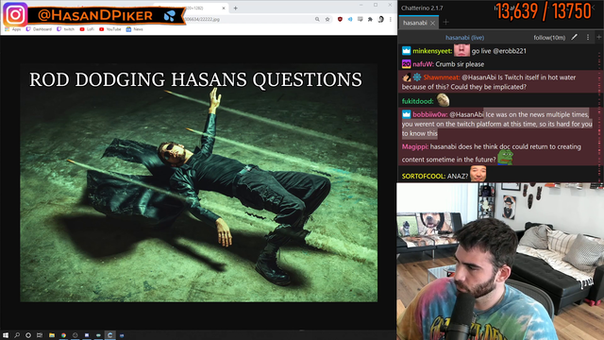
Task: Click the username Shawnmeat in chat
Action: click(x=442, y=77)
